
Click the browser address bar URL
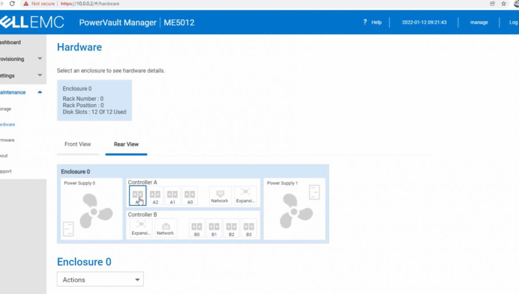click(x=90, y=4)
